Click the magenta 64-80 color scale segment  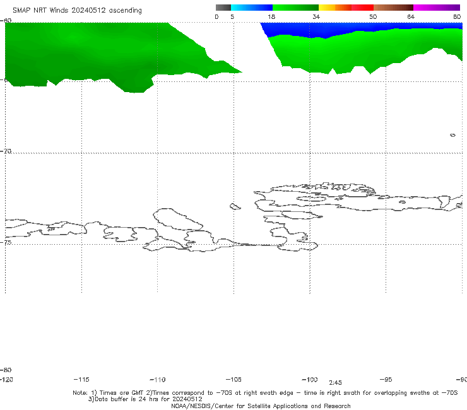437,8
